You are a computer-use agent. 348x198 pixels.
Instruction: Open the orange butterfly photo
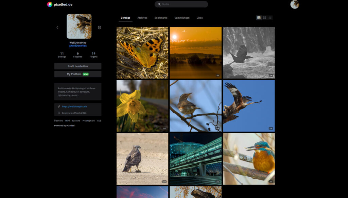(x=142, y=53)
